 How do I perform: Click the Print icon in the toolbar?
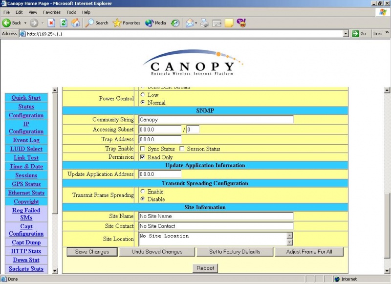point(204,22)
